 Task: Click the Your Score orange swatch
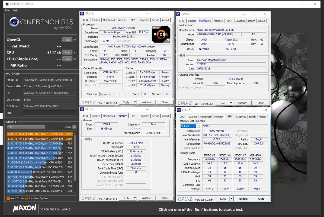point(8,198)
